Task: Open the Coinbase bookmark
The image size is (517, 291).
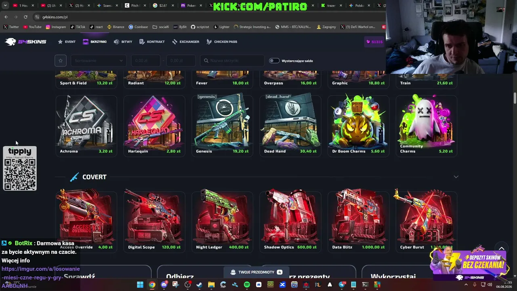Action: (138, 27)
